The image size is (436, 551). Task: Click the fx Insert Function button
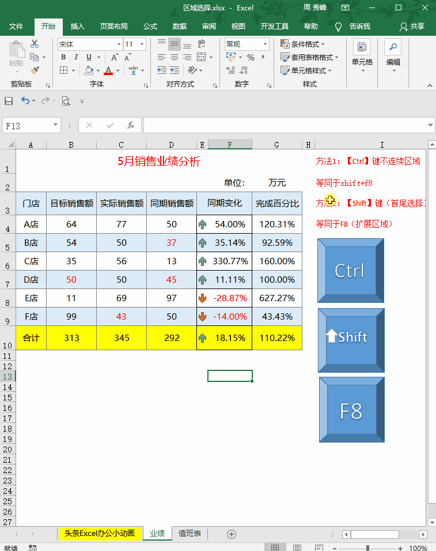point(131,125)
